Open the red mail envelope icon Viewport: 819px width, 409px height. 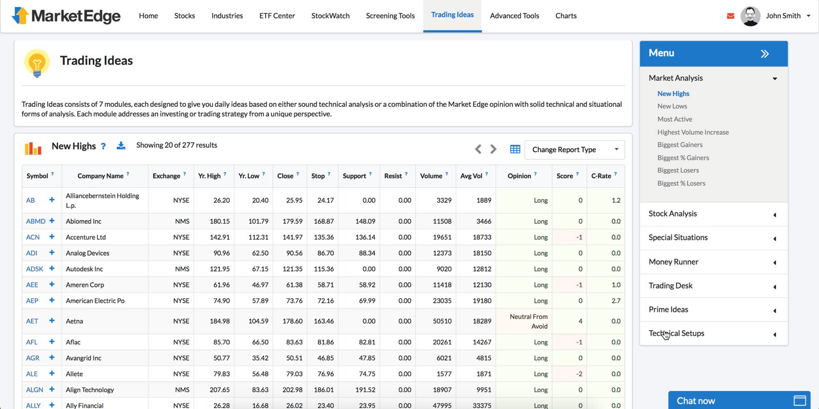pyautogui.click(x=730, y=16)
